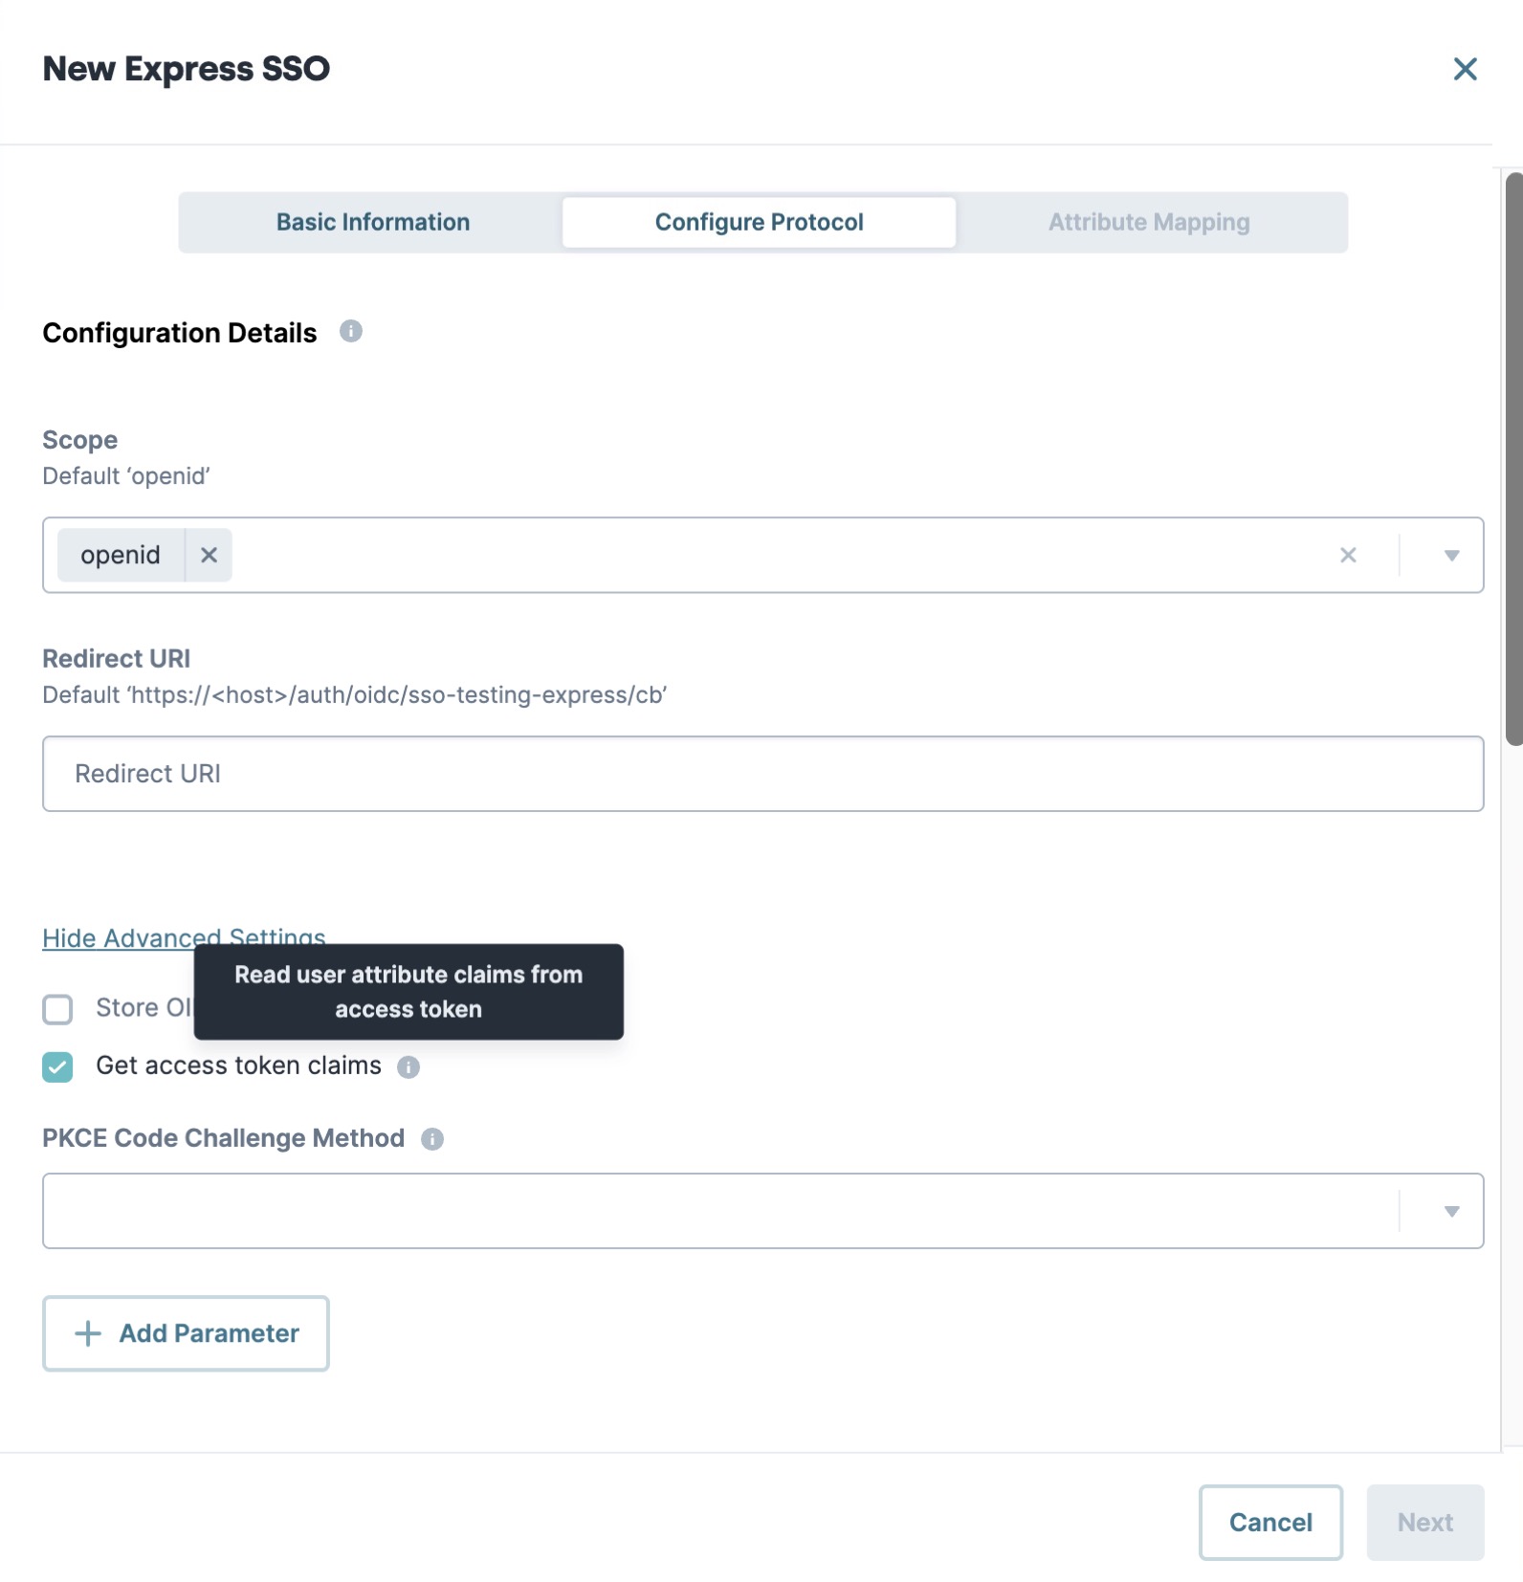This screenshot has width=1523, height=1582.
Task: Click the Cancel button
Action: click(1270, 1522)
